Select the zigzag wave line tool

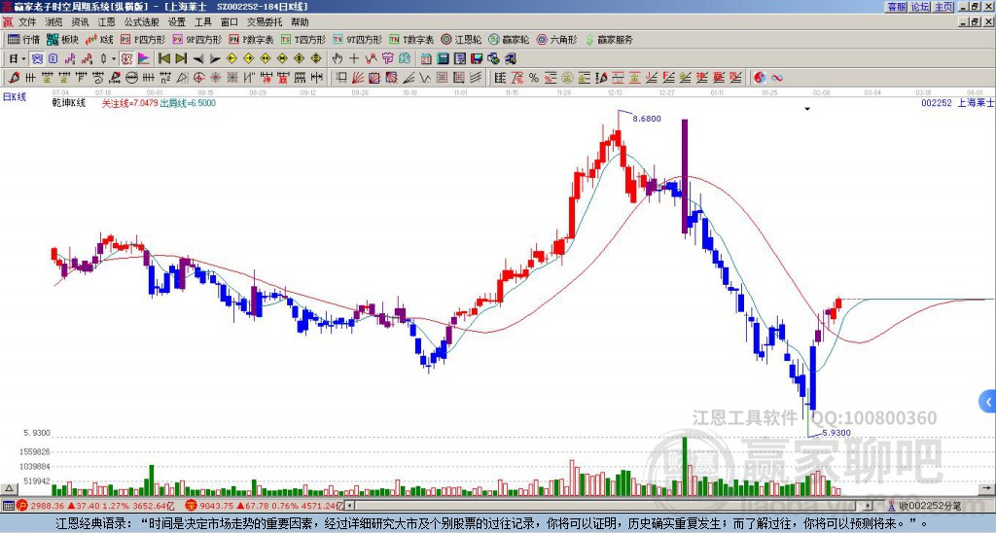tap(425, 78)
